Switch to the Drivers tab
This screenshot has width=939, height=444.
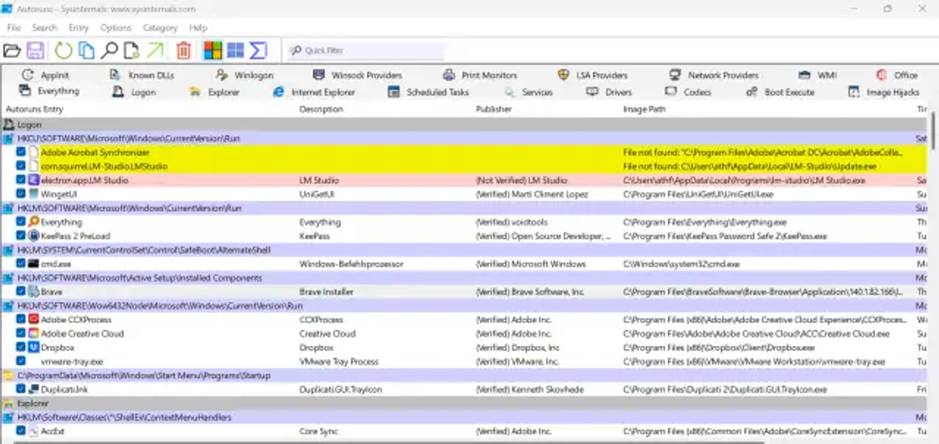[x=609, y=92]
